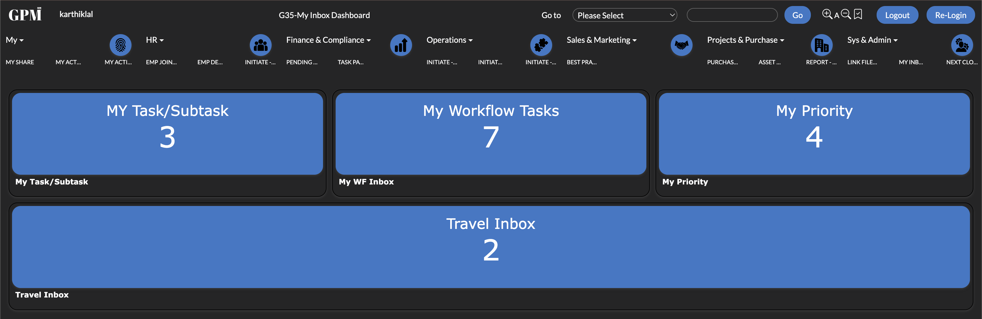Expand the My menu
The height and width of the screenshot is (319, 982).
[14, 40]
